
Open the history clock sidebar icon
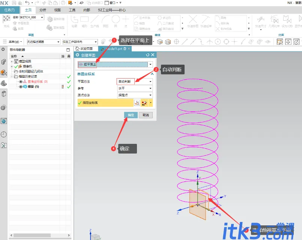click(4, 134)
